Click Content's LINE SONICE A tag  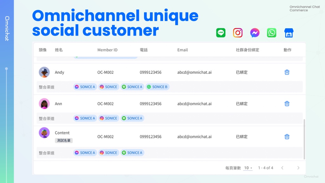point(132,153)
